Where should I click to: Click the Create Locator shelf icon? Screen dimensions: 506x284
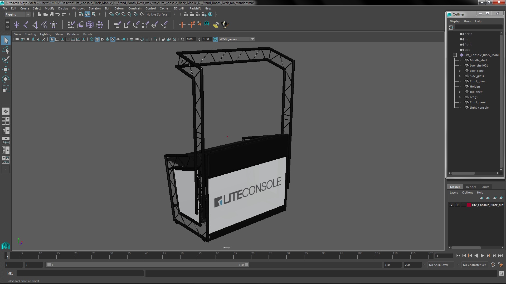[17, 25]
